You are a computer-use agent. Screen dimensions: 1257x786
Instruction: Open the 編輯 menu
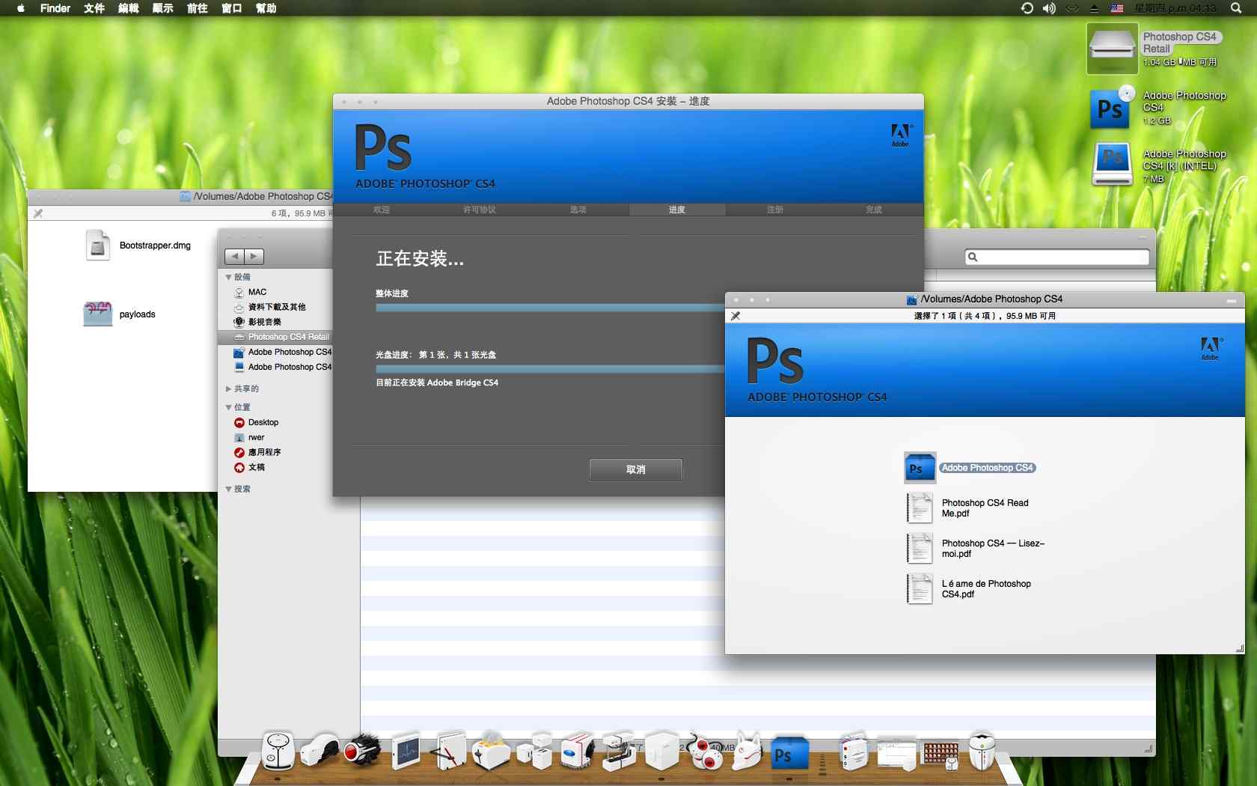(129, 8)
